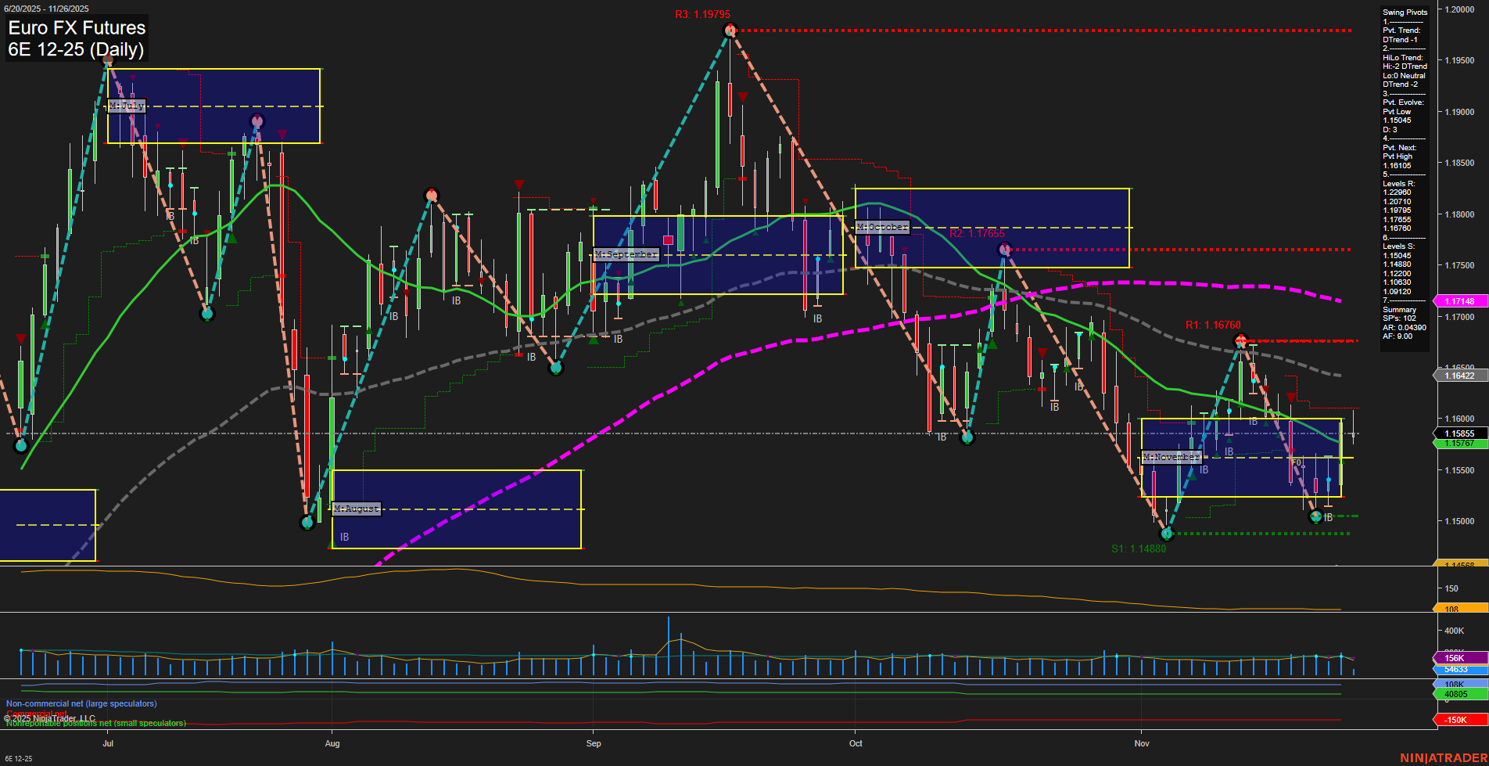Click the teal swing pivot dot at the S1 low
Viewport: 1489px width, 766px height.
(x=1166, y=534)
